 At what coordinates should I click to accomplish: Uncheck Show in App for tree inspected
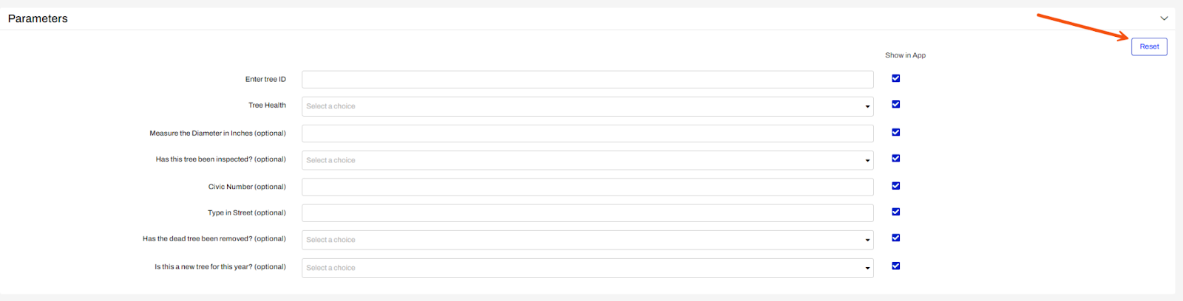pos(895,159)
